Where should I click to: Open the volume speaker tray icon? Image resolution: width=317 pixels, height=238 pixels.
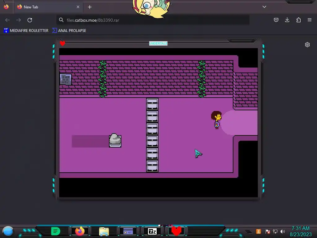point(283,231)
